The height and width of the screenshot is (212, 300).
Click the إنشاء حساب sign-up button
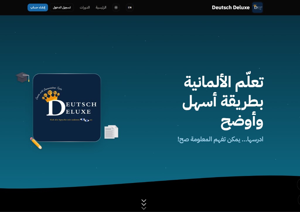click(38, 7)
